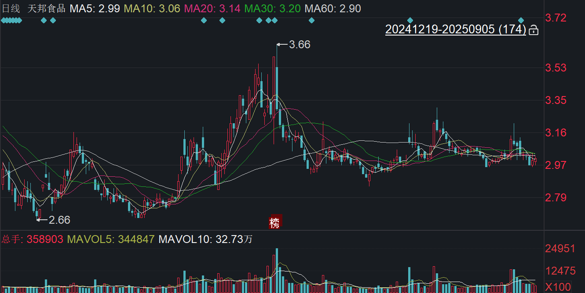Select the 天邦食品 stock name
This screenshot has height=293, width=585.
coord(47,8)
